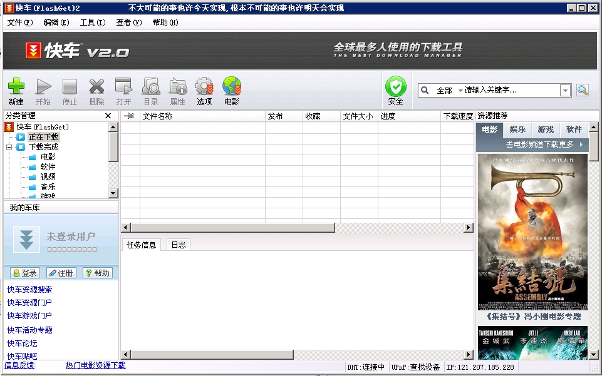Open Options (选项) gear icon
Image resolution: width=602 pixels, height=376 pixels.
(204, 86)
